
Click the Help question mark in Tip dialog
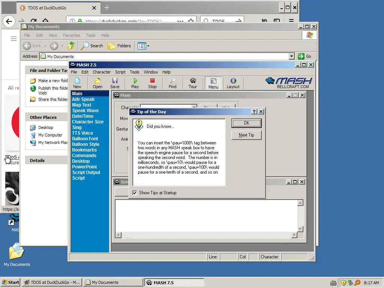254,112
